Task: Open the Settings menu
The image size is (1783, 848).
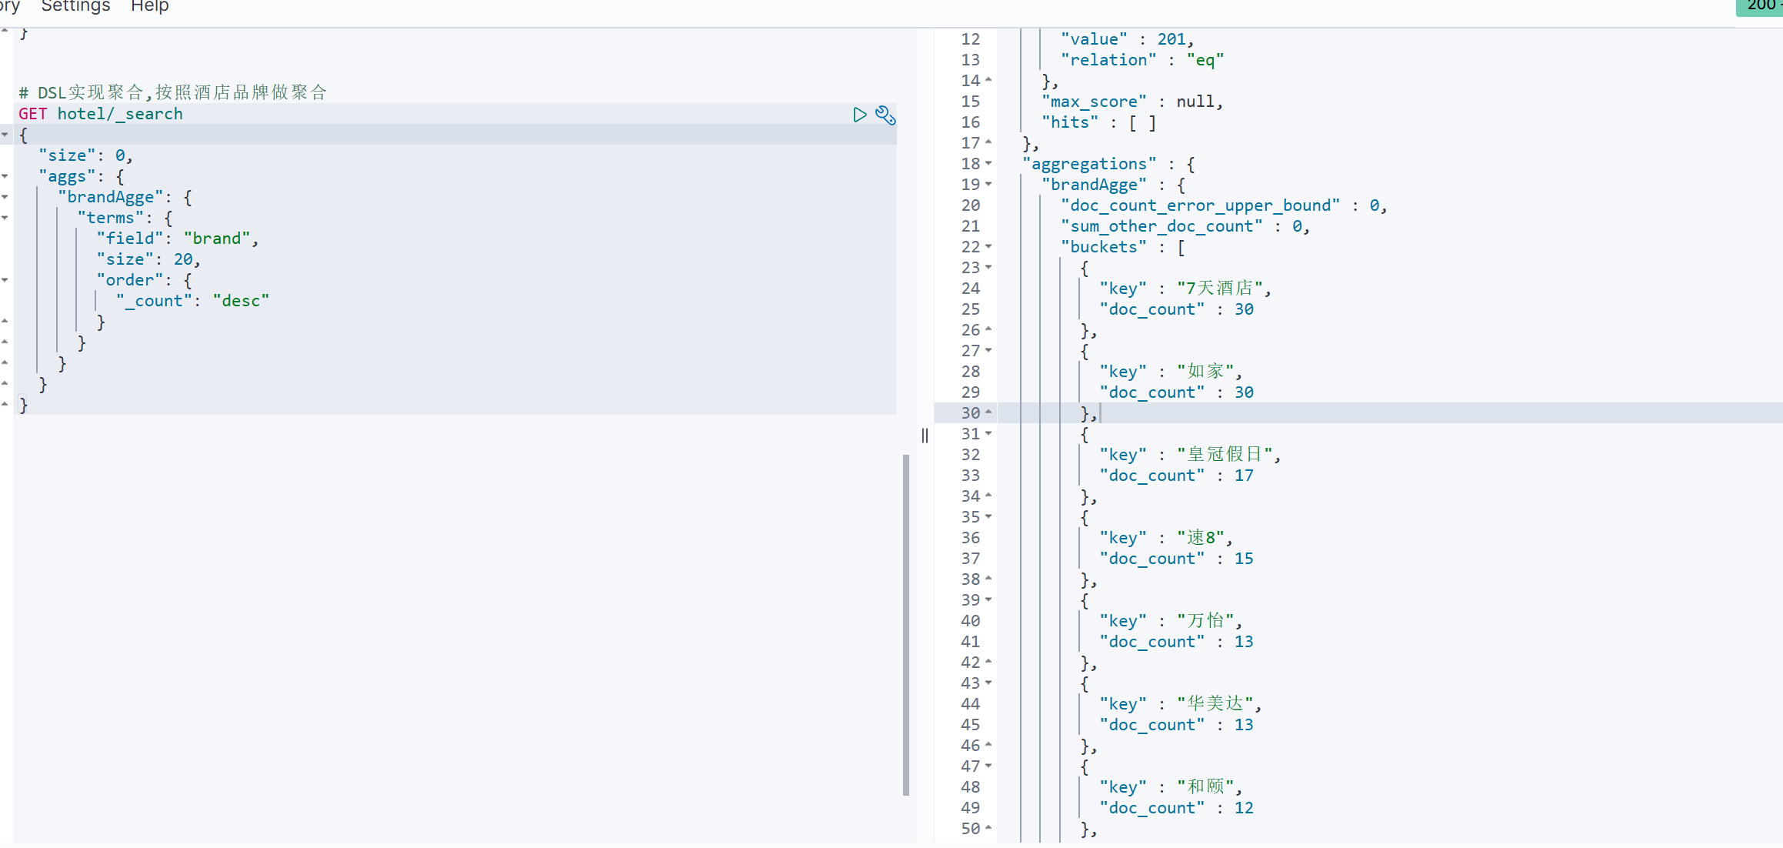Action: click(75, 6)
